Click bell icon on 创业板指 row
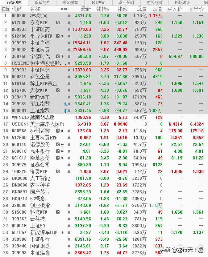Screen dimensions: 208x257 [69, 205]
